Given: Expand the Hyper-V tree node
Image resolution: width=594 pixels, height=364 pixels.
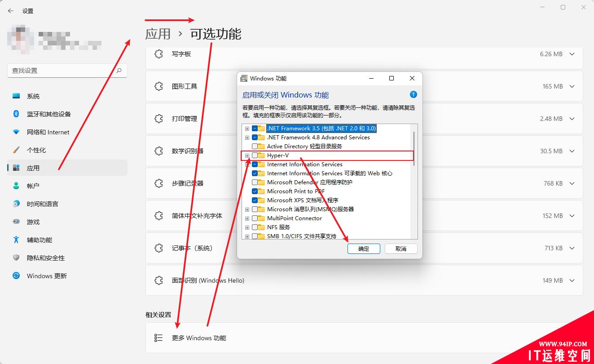Looking at the screenshot, I should (247, 155).
